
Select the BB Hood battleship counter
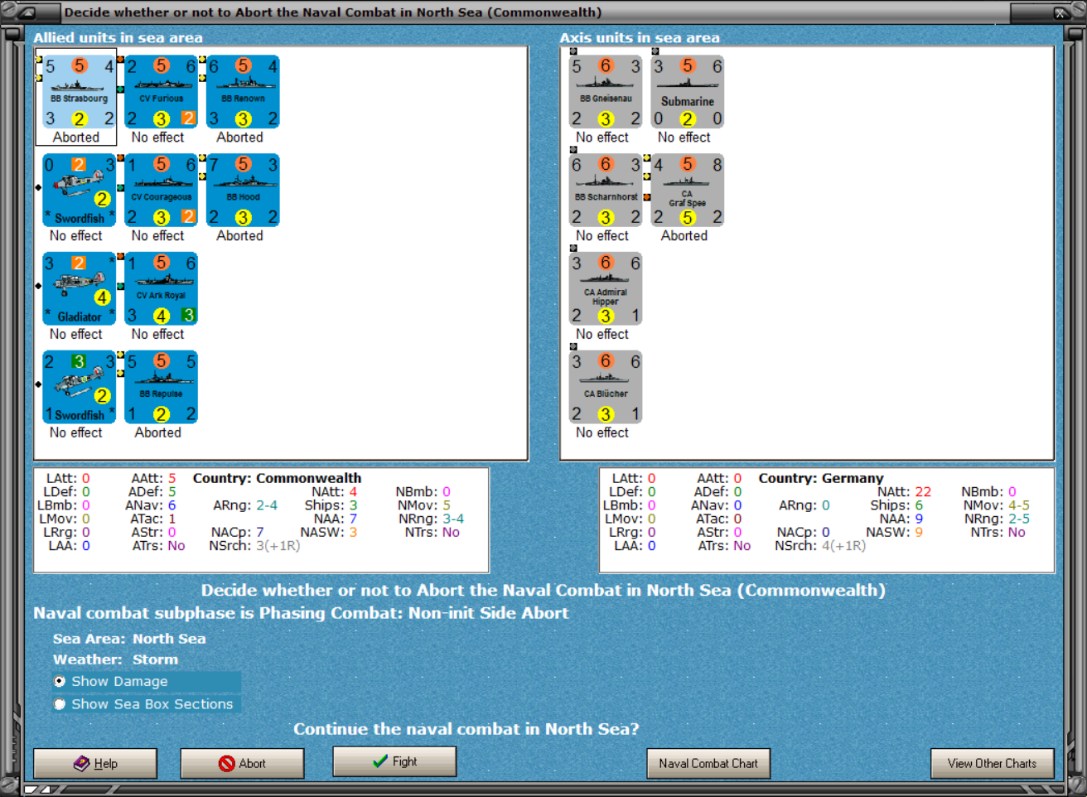[x=244, y=191]
